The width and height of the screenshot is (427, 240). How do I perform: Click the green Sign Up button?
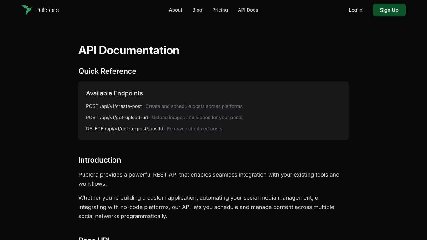(389, 10)
